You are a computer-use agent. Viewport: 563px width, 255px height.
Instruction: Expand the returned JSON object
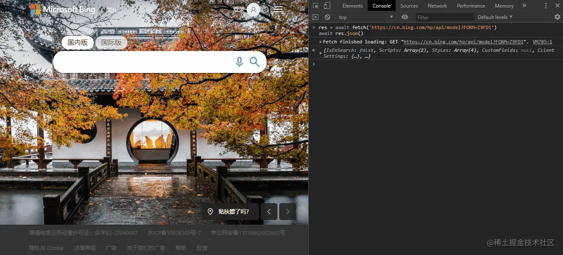pyautogui.click(x=321, y=53)
